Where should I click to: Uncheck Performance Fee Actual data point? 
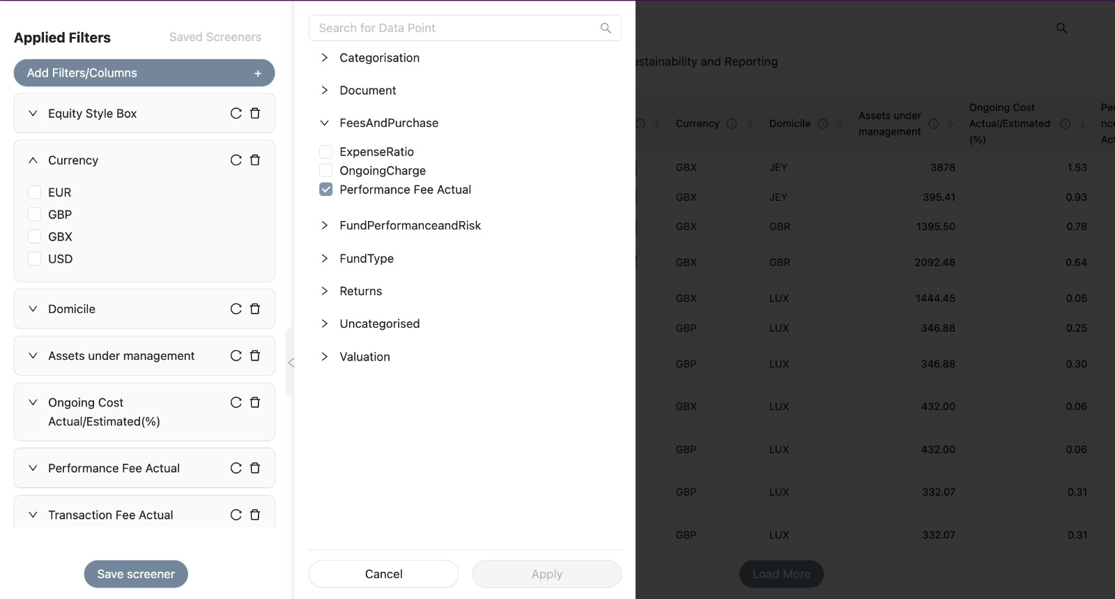(325, 189)
